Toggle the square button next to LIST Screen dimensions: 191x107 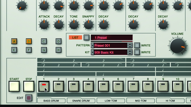[x=86, y=37]
